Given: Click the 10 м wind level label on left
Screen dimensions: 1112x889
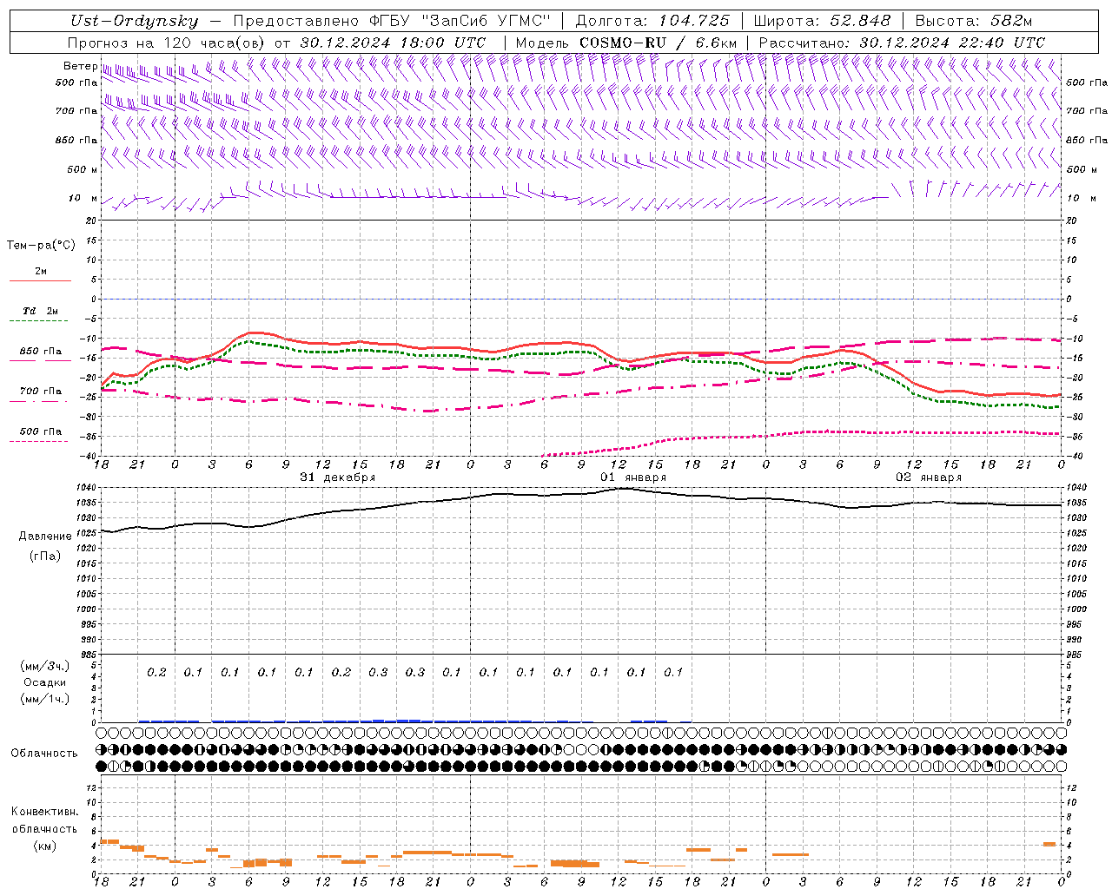Looking at the screenshot, I should (x=83, y=198).
